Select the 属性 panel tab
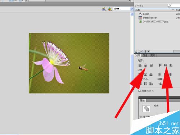This screenshot has width=180, height=135. click(x=142, y=100)
